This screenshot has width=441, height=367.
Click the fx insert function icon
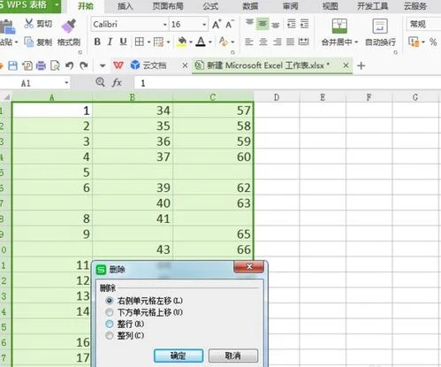click(x=117, y=83)
